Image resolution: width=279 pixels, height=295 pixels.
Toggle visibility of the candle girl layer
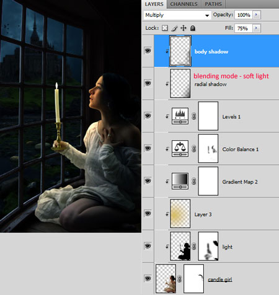[148, 278]
